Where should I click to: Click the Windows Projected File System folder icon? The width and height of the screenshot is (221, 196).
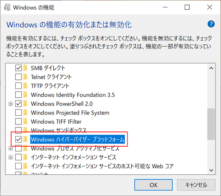(x=25, y=113)
